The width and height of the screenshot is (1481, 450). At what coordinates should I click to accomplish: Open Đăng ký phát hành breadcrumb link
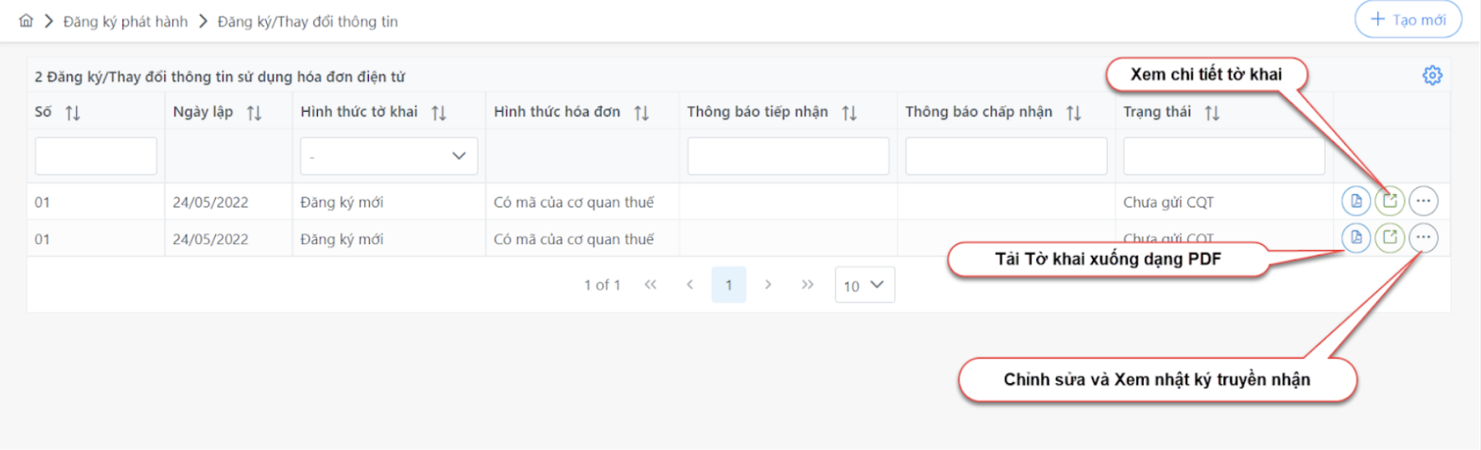click(126, 22)
